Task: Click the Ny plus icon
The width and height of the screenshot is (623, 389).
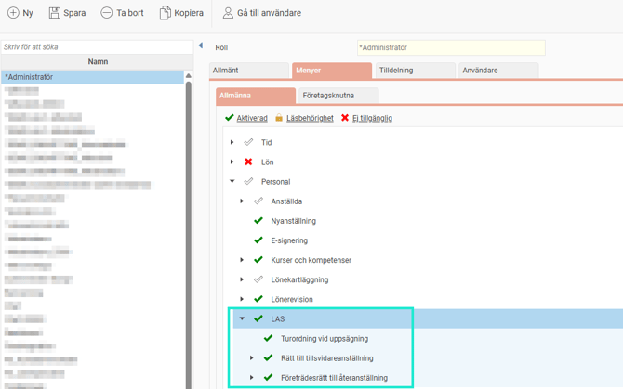Action: (x=13, y=13)
